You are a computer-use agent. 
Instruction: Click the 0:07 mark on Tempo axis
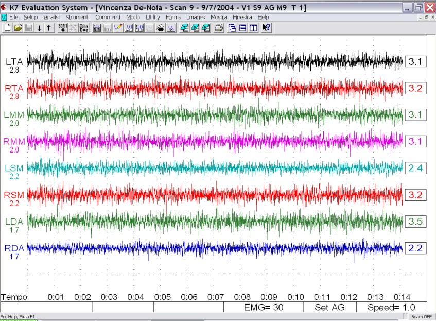pyautogui.click(x=216, y=297)
